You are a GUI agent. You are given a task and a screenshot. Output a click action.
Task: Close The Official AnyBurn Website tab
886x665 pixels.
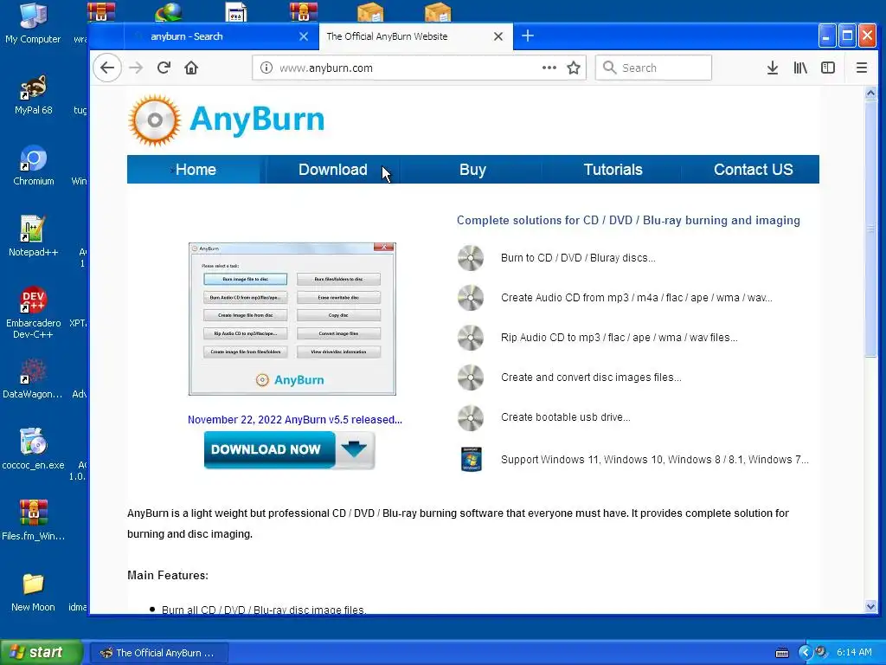498,36
